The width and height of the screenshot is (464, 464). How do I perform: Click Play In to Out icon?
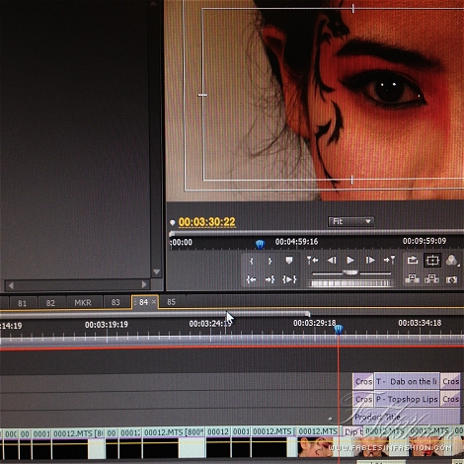pyautogui.click(x=289, y=279)
